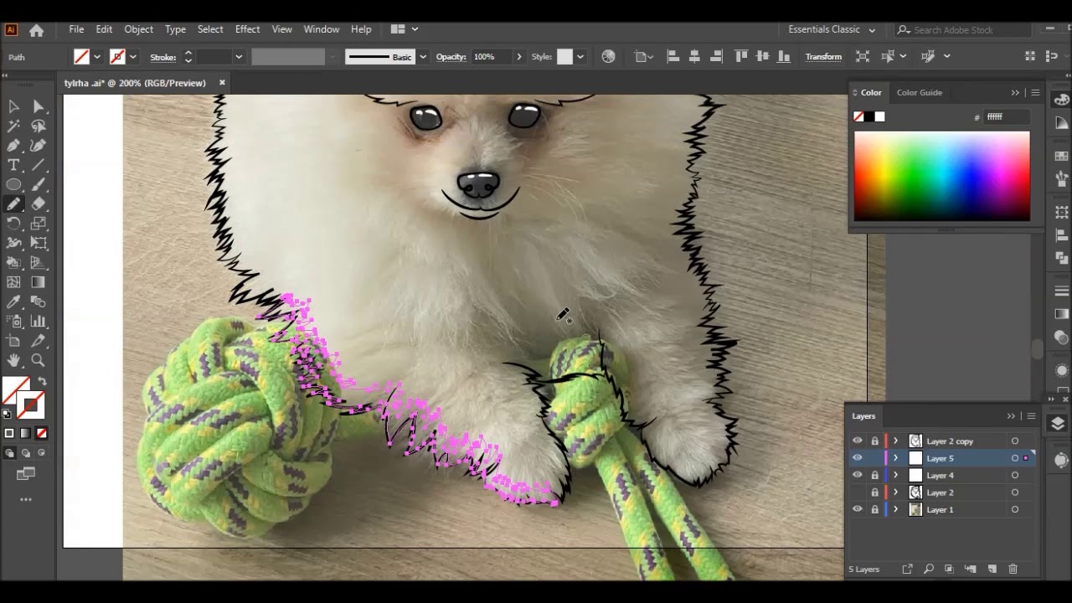
Task: Select the Line Segment tool
Action: [39, 165]
